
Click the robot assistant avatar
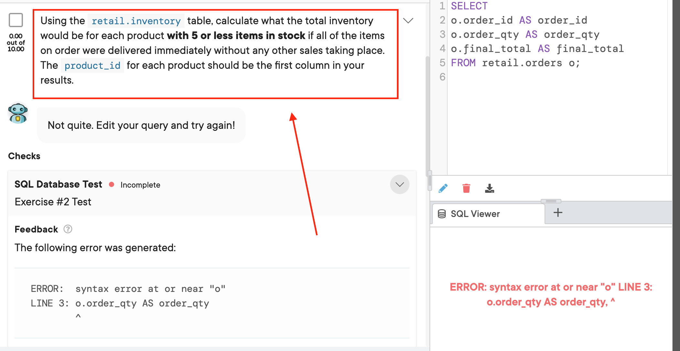pyautogui.click(x=18, y=113)
